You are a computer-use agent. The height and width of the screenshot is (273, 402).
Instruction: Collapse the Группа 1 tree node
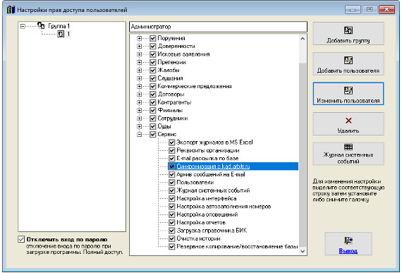23,26
